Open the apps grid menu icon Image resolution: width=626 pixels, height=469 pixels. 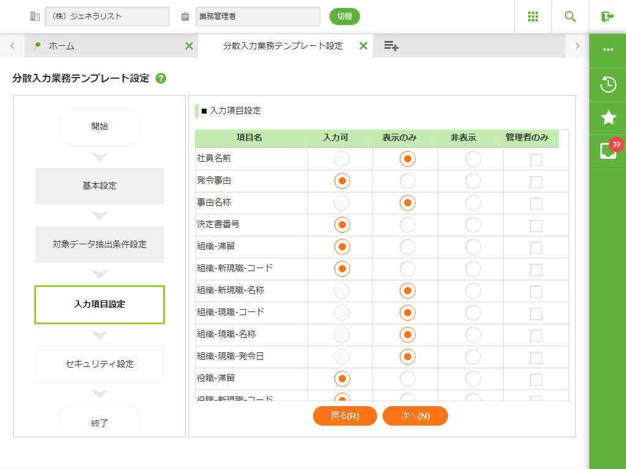point(533,16)
